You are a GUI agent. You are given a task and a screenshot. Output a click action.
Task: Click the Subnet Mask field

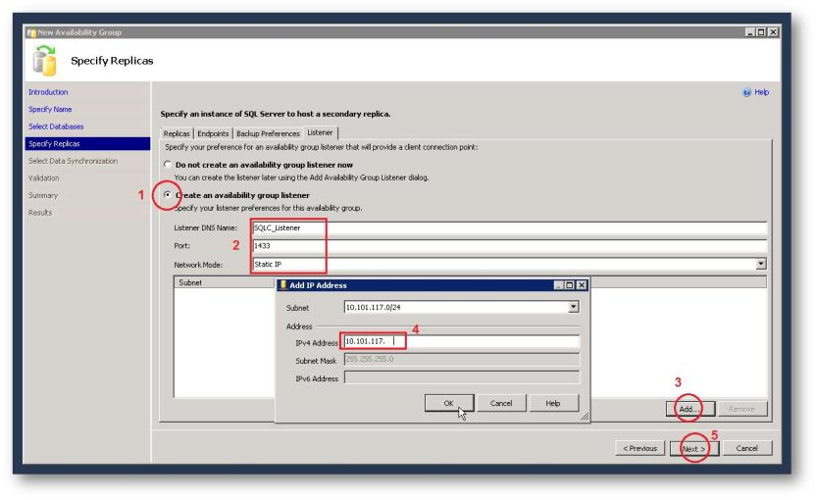[x=461, y=359]
